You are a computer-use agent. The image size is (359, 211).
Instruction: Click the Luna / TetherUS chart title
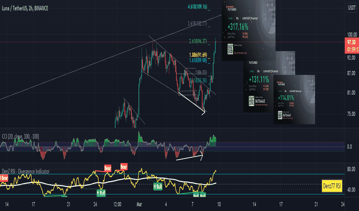point(25,8)
